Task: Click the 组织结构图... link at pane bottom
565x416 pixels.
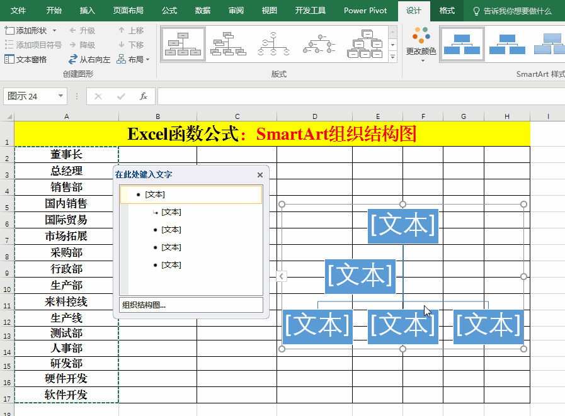Action: tap(144, 305)
